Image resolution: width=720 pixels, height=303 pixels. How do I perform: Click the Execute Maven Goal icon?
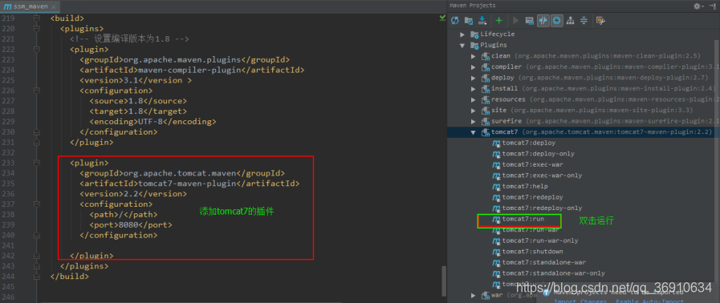(x=530, y=20)
